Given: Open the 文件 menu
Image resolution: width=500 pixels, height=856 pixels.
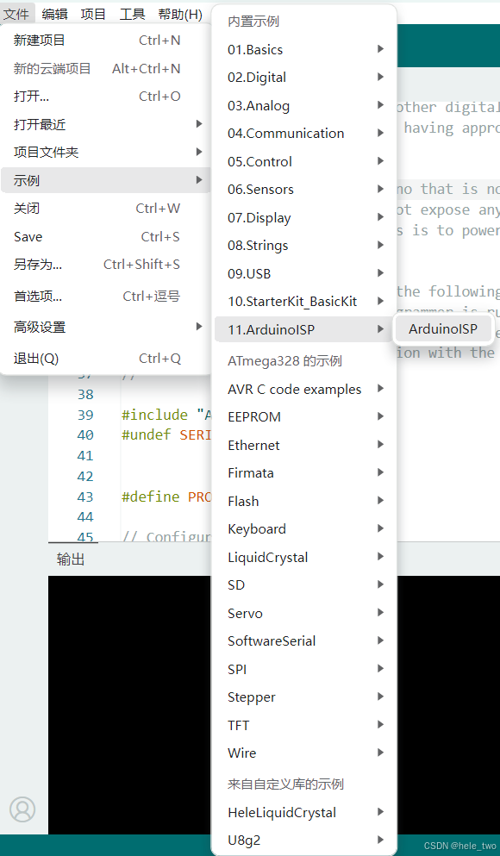Looking at the screenshot, I should (x=16, y=14).
